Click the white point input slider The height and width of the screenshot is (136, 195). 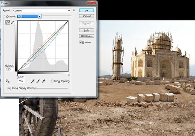tap(69, 75)
